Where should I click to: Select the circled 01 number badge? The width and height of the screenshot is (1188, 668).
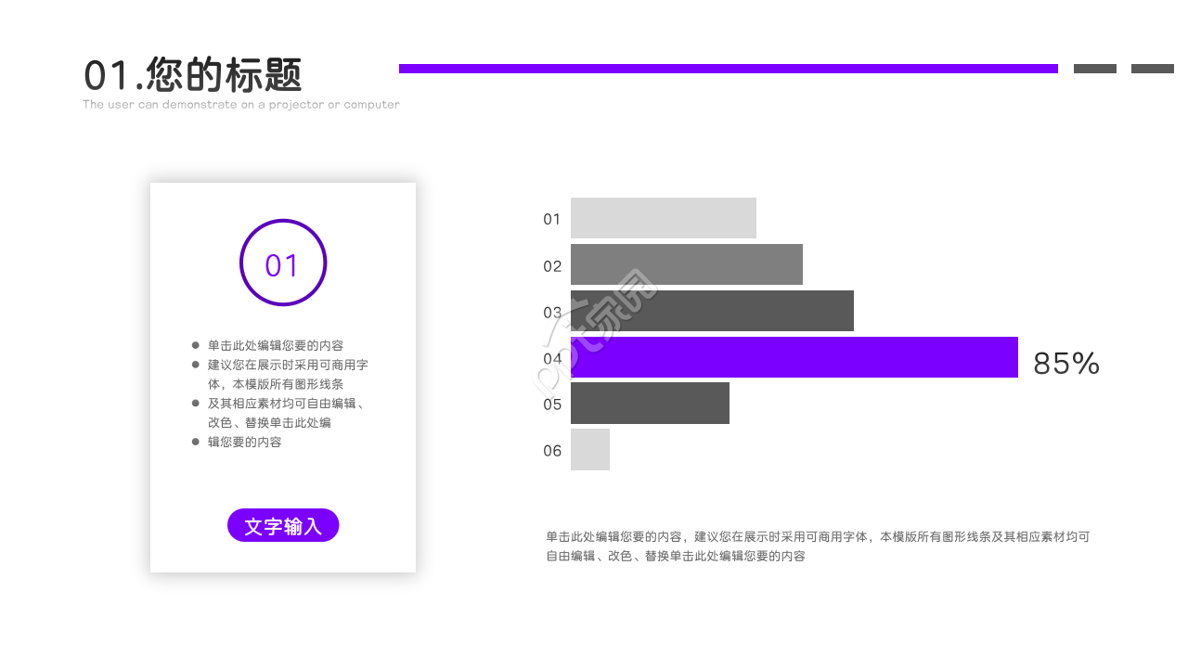tap(283, 263)
